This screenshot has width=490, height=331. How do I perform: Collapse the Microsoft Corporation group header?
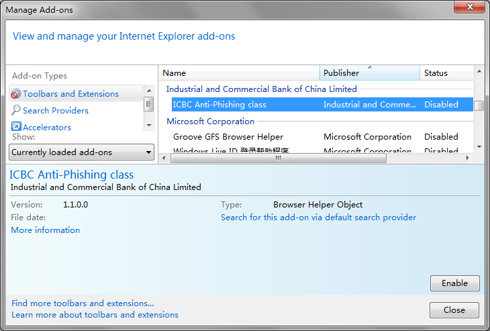[210, 122]
